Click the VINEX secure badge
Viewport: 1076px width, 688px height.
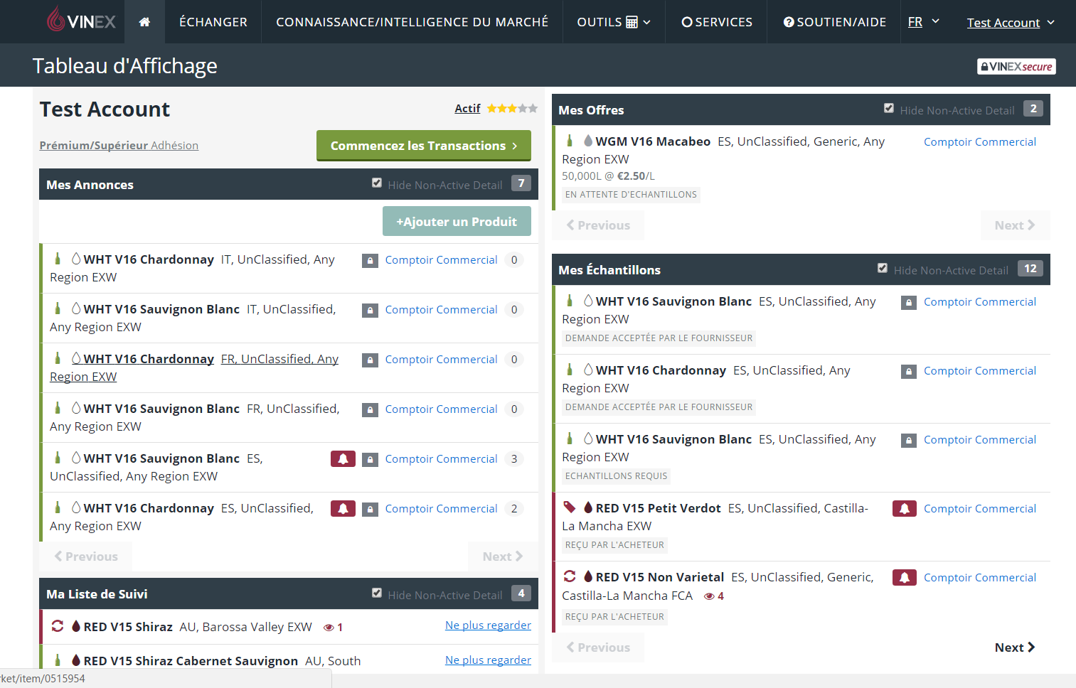1016,67
